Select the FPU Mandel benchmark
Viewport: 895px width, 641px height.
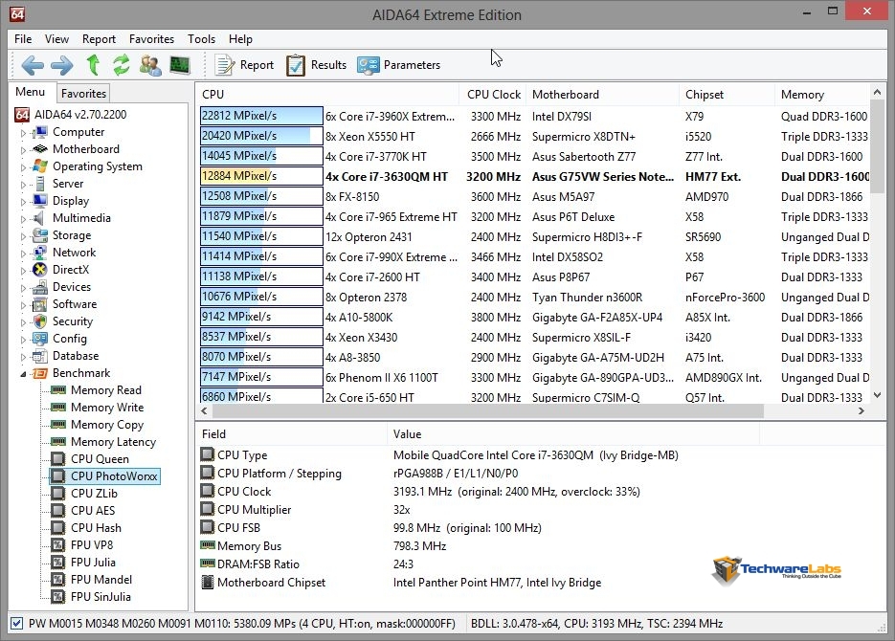101,580
